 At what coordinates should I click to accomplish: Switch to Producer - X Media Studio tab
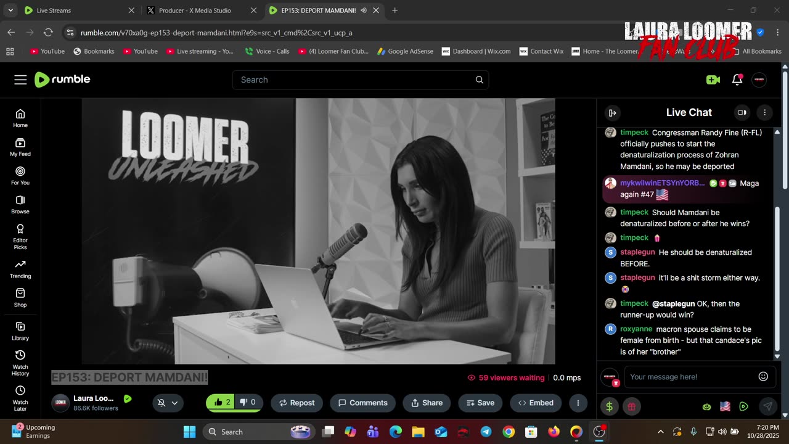click(x=201, y=10)
